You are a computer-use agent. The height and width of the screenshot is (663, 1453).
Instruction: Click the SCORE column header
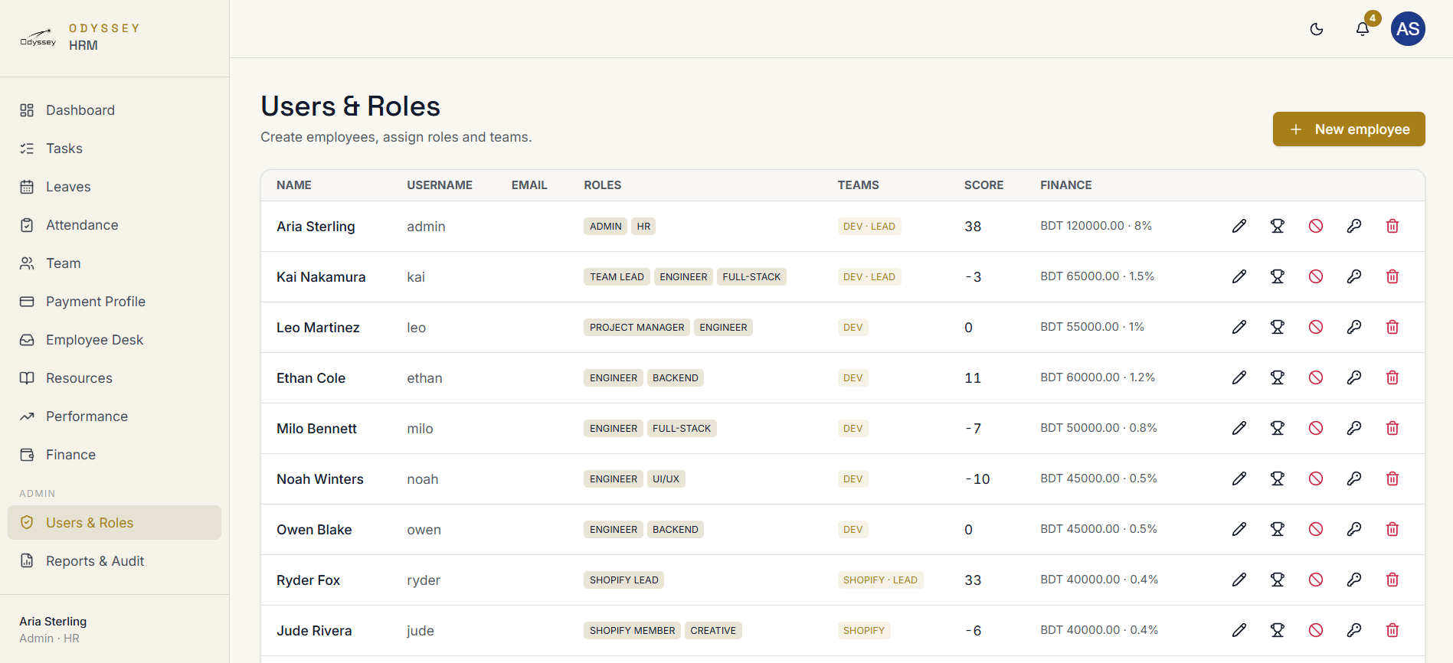983,185
